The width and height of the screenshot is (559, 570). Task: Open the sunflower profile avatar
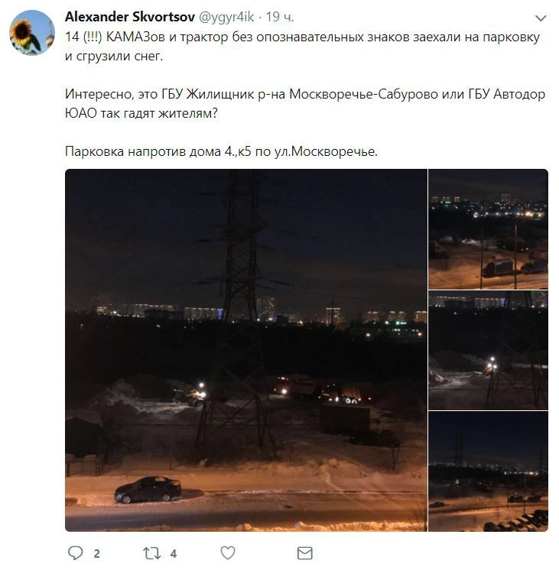pyautogui.click(x=32, y=33)
